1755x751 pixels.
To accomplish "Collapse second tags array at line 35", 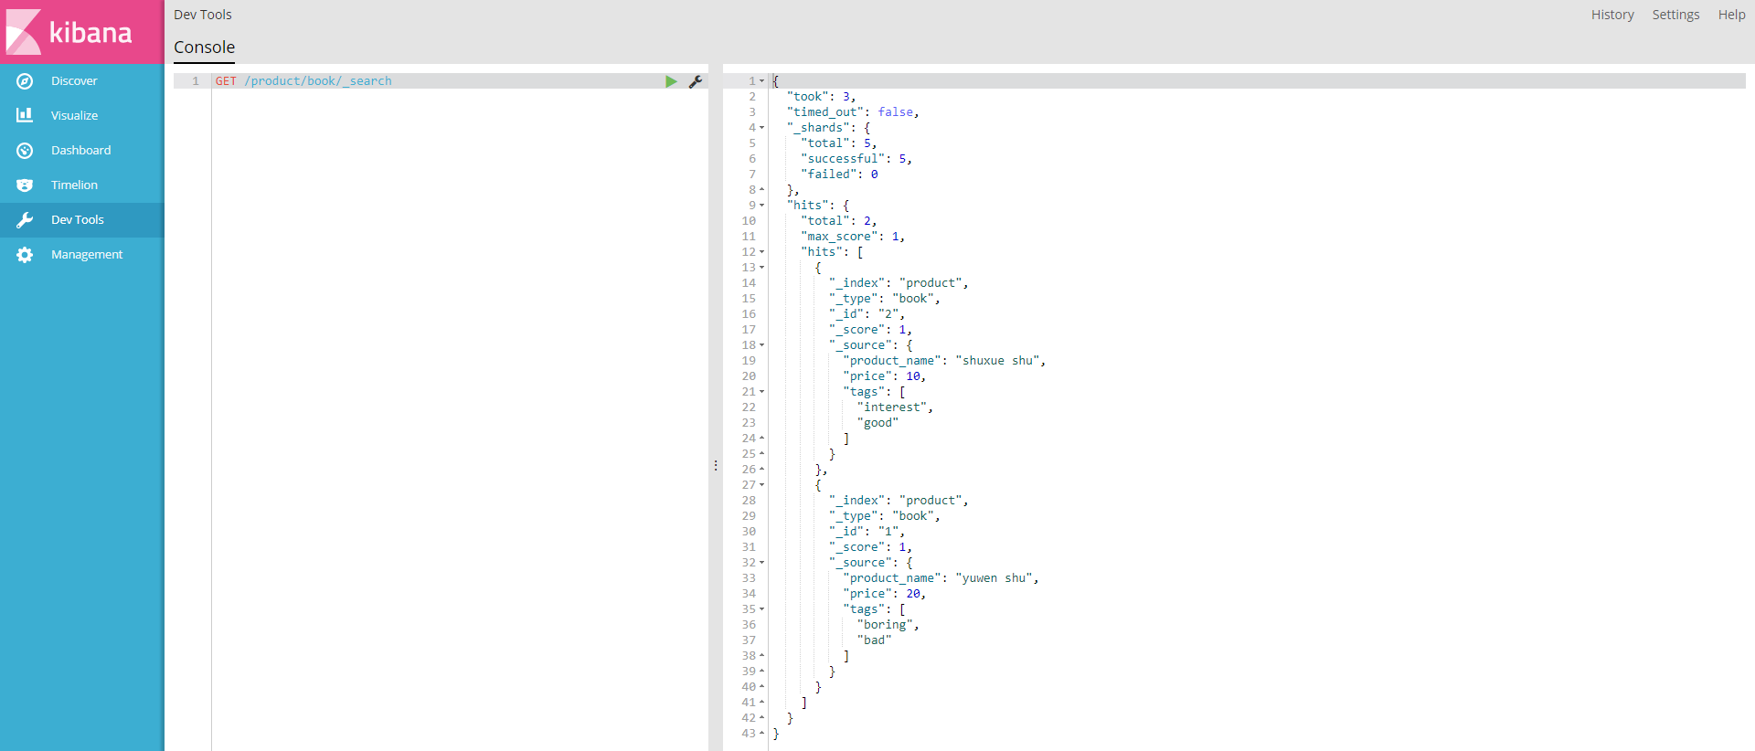I will [x=762, y=609].
